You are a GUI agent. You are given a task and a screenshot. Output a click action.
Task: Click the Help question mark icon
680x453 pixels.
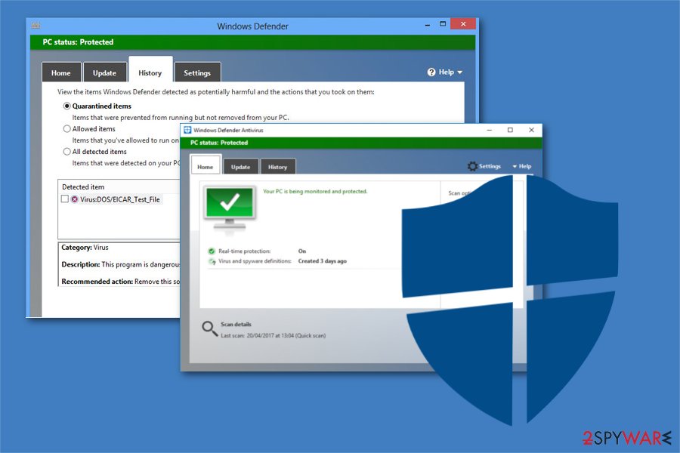point(431,72)
